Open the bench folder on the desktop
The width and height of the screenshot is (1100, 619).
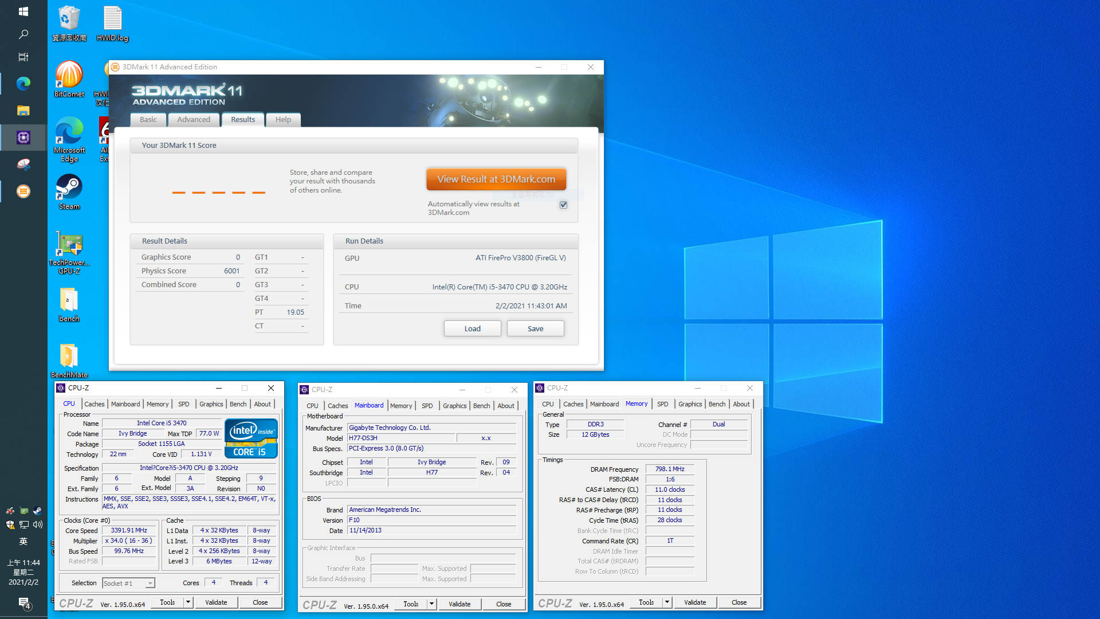(69, 304)
